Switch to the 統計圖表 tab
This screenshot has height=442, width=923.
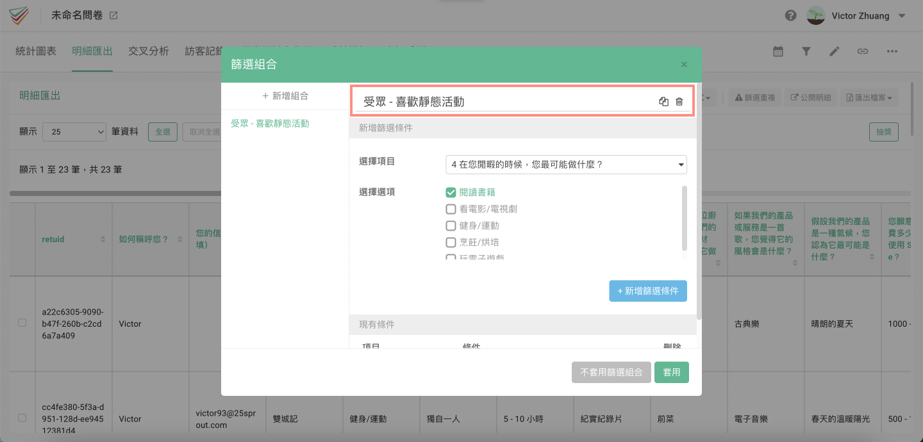click(36, 51)
